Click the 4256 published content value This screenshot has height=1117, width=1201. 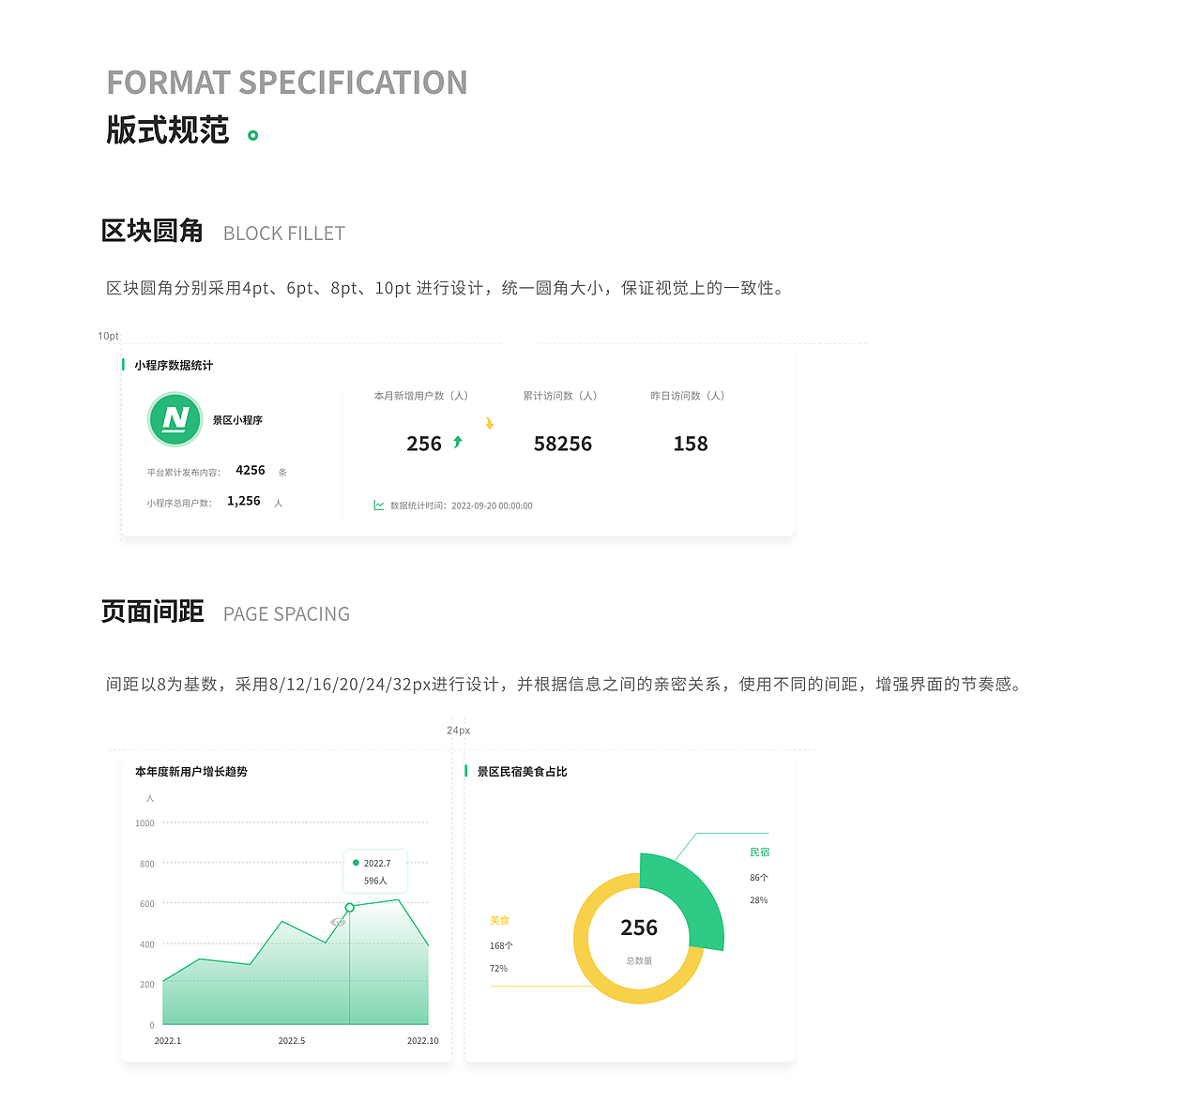[251, 470]
